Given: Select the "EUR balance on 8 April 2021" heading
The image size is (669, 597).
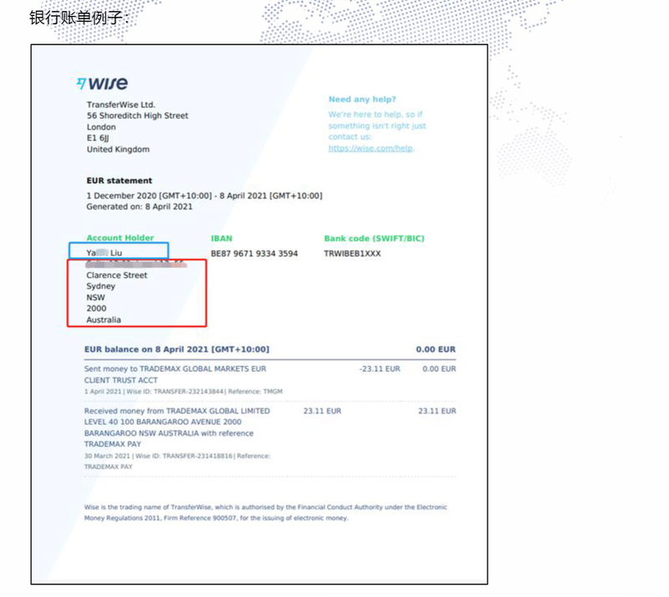Looking at the screenshot, I should coord(176,349).
